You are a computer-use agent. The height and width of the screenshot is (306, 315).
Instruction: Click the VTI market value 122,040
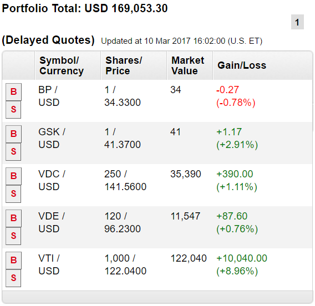click(x=189, y=258)
